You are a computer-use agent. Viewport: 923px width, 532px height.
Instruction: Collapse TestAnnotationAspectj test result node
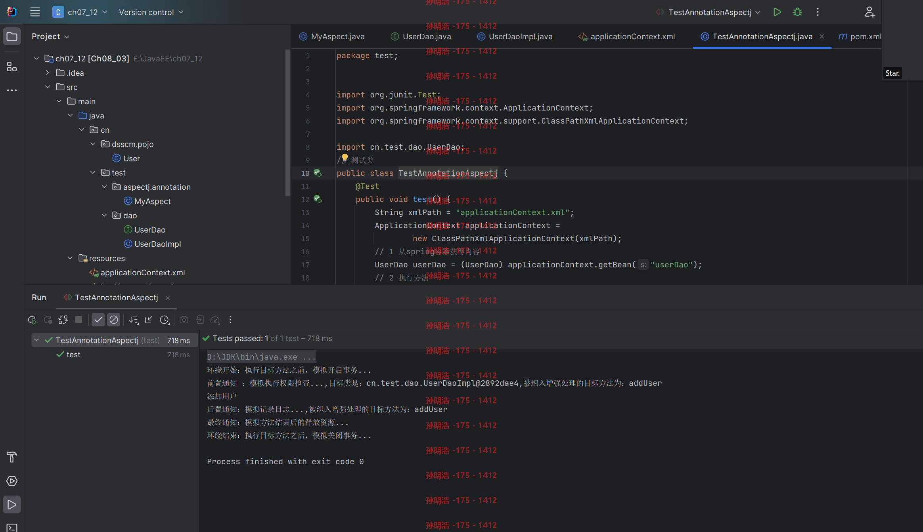pos(36,340)
